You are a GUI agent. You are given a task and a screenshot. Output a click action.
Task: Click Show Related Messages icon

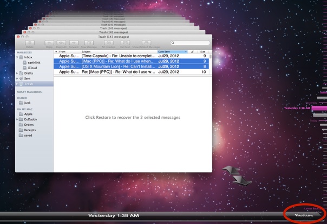[146, 43]
